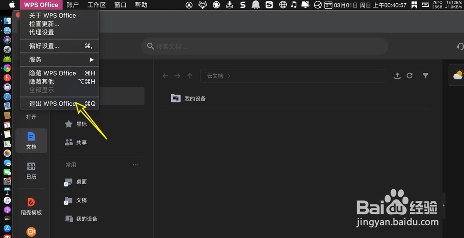Choose 隐藏其他 menu item
Screen dimensions: 464x238
tap(59, 81)
